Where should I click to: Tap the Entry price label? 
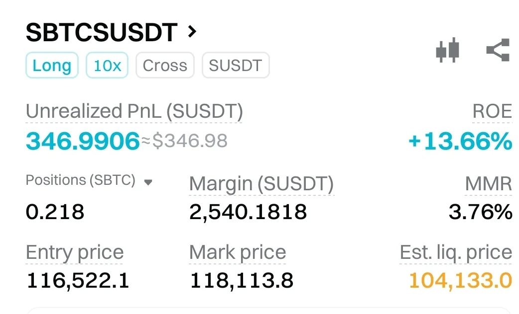(74, 252)
